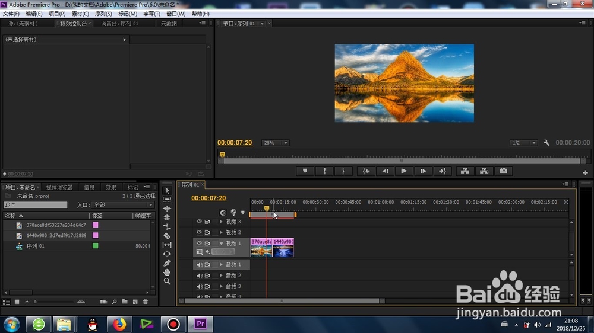This screenshot has height=333, width=594.
Task: Click the Mark Out button
Action: [343, 171]
